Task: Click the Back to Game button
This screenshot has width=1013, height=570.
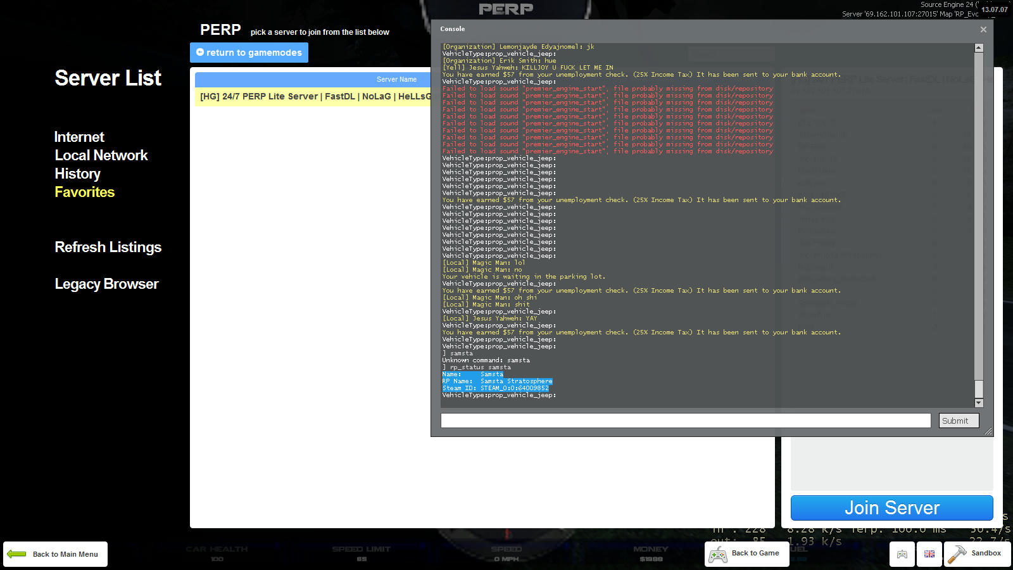Action: (x=747, y=554)
